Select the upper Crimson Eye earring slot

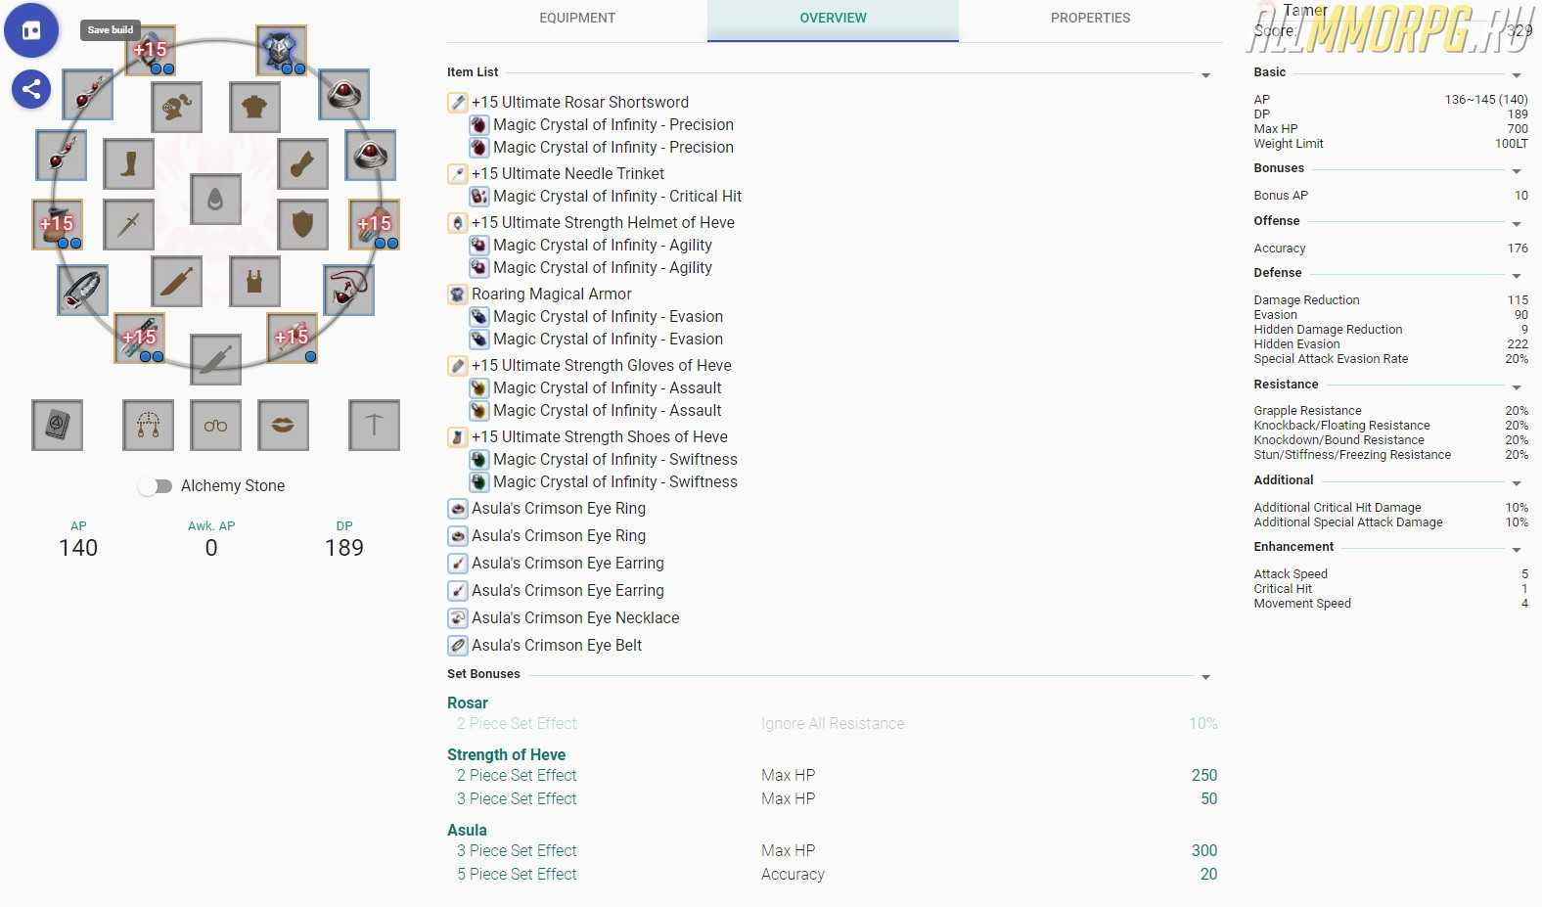point(87,94)
